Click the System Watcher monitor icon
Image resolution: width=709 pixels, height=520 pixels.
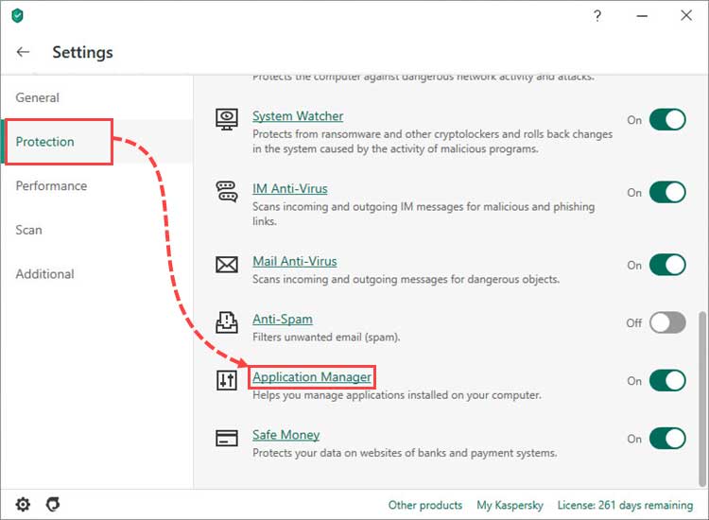click(227, 119)
